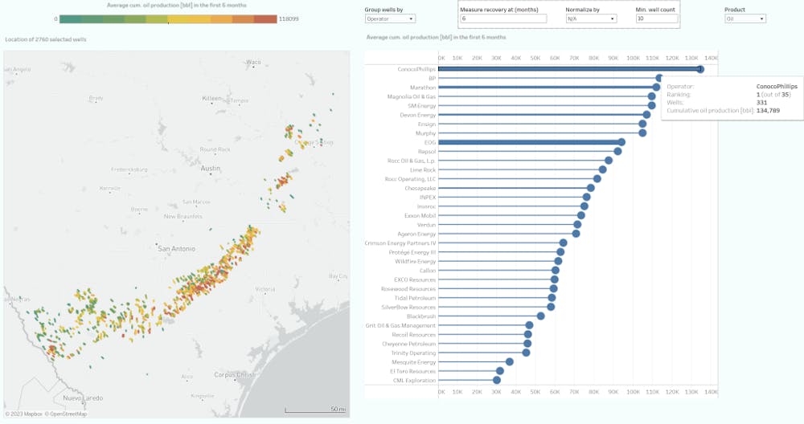The image size is (804, 424).
Task: Open the Product Oil dropdown
Action: (745, 19)
